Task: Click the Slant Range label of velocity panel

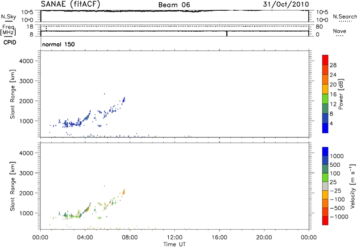Action: [x=12, y=186]
